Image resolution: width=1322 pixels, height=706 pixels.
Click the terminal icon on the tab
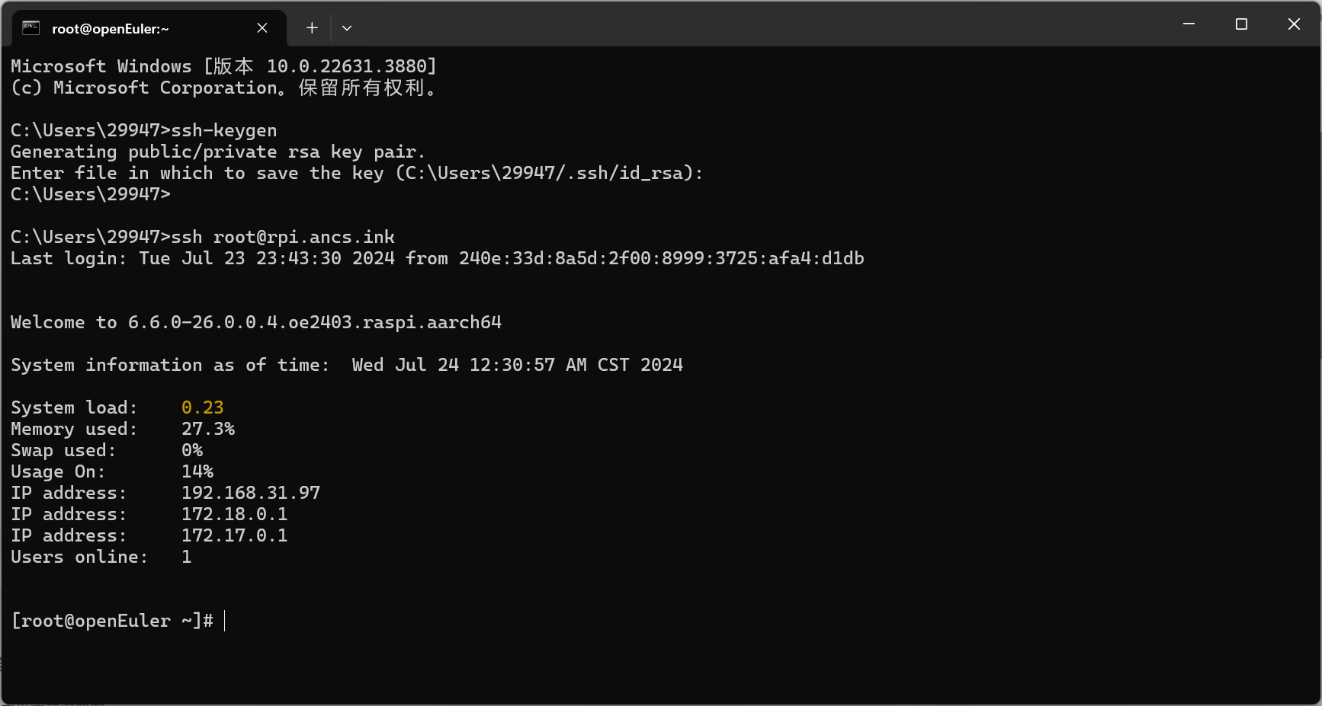point(31,28)
